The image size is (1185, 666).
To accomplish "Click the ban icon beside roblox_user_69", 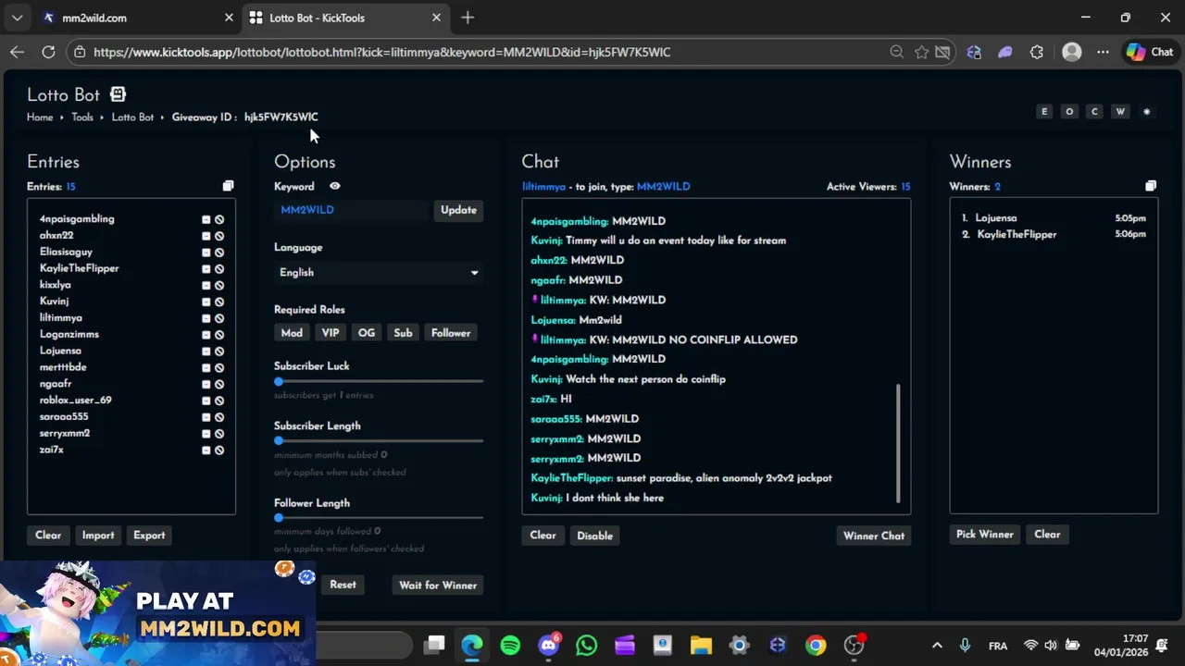I will click(219, 401).
